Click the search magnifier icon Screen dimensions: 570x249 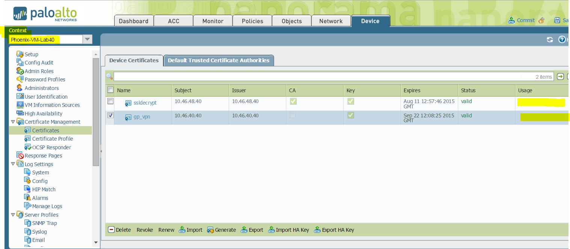coord(110,76)
